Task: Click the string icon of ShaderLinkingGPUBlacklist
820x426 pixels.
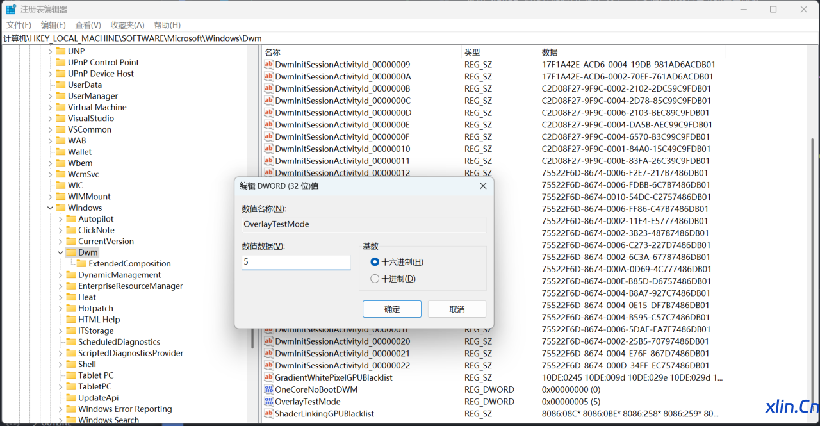Action: pyautogui.click(x=269, y=414)
